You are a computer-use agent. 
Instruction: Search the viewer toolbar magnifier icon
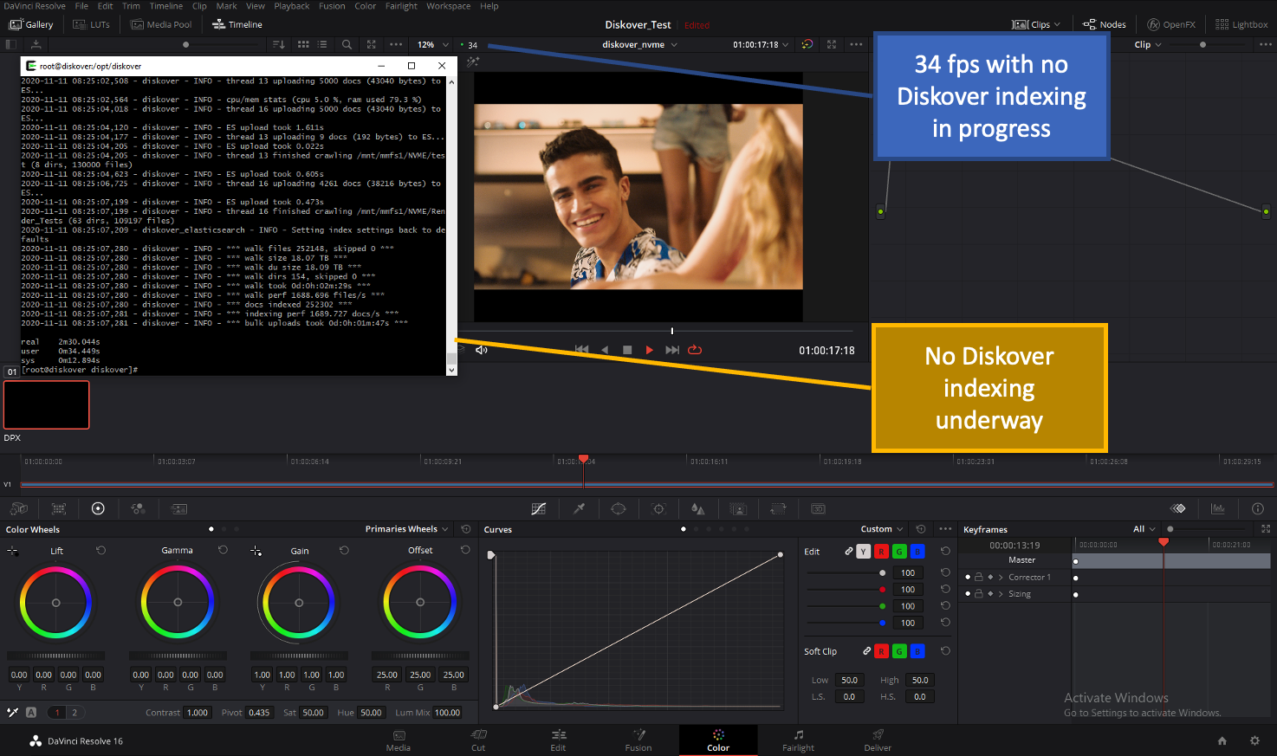[347, 44]
